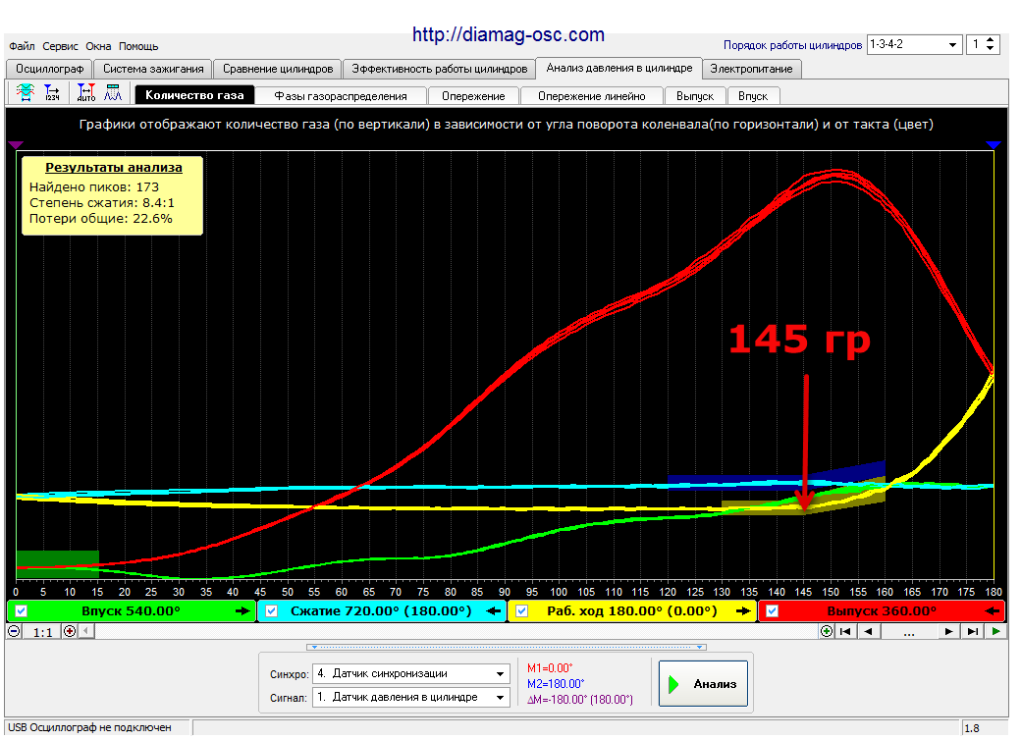The height and width of the screenshot is (740, 1021).
Task: Zoom in with the red plus icon
Action: tap(70, 631)
